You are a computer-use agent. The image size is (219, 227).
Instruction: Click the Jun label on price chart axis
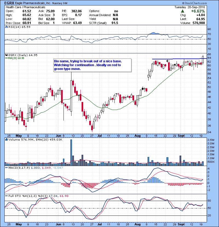pyautogui.click(x=59, y=136)
